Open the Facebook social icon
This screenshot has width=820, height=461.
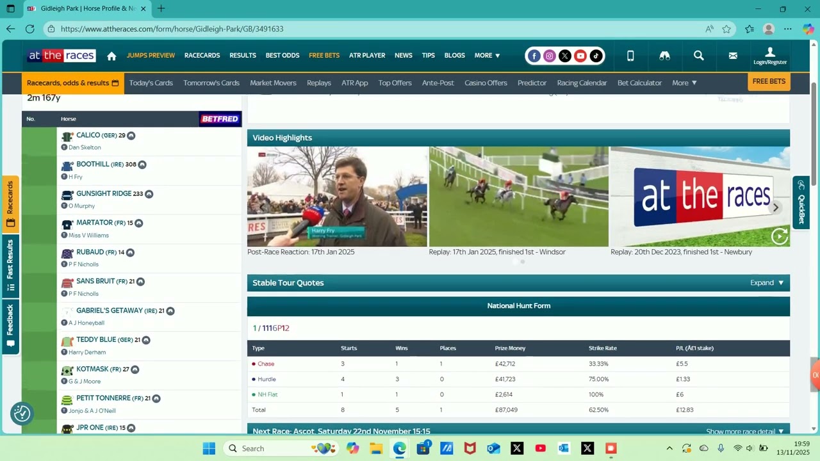click(x=534, y=56)
